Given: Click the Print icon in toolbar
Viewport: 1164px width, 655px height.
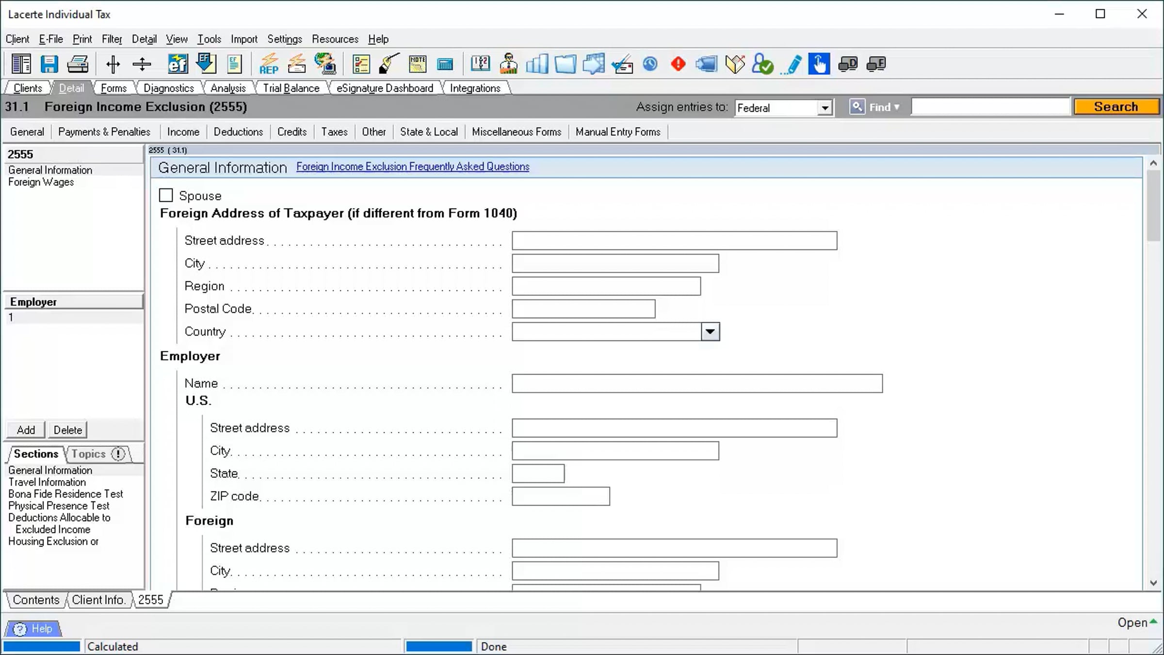Looking at the screenshot, I should [x=78, y=64].
